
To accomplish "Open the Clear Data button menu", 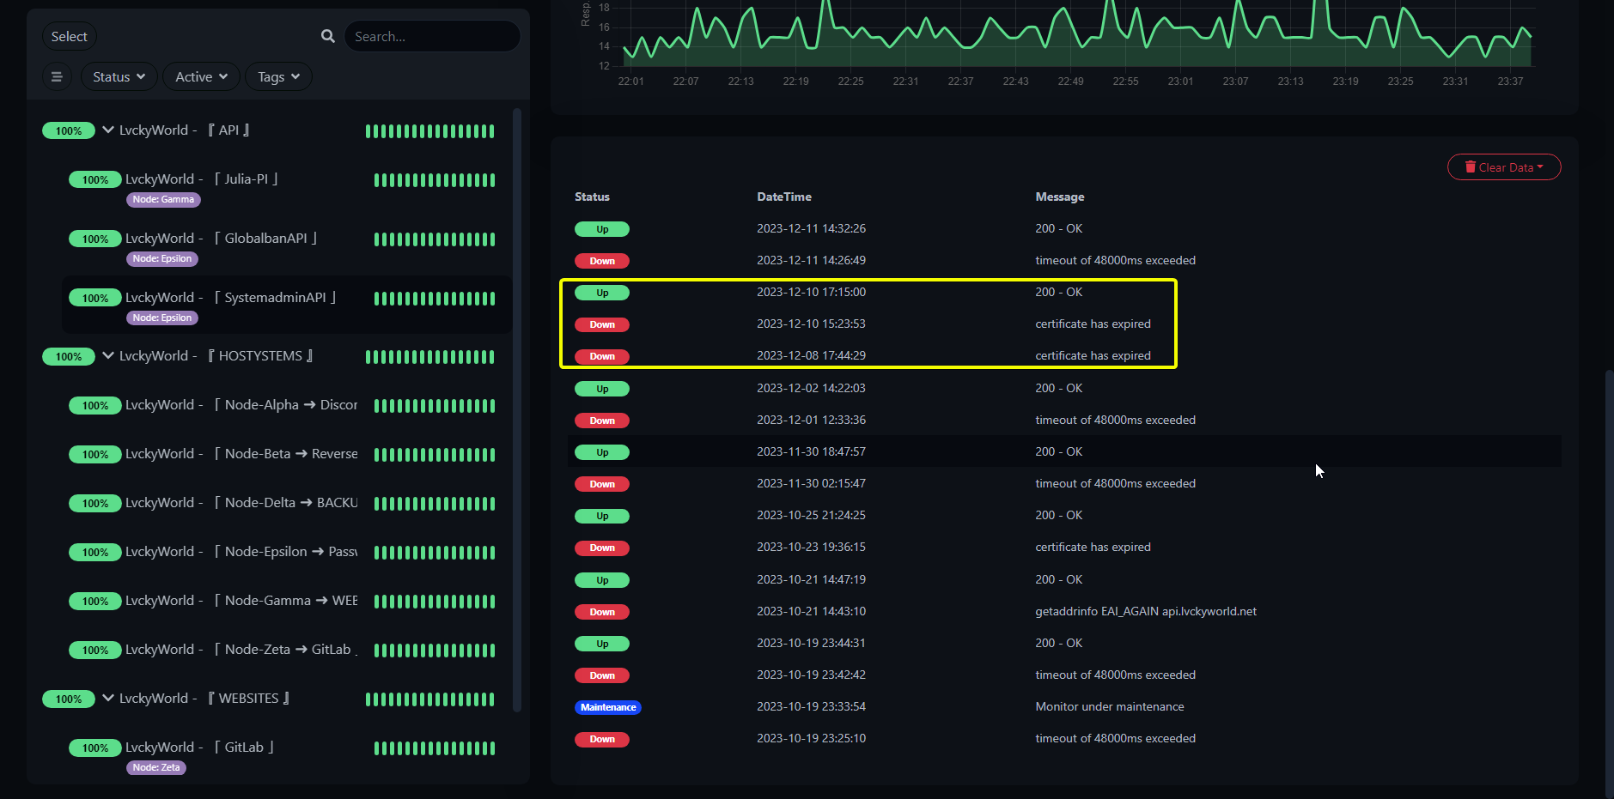I will 1503,167.
